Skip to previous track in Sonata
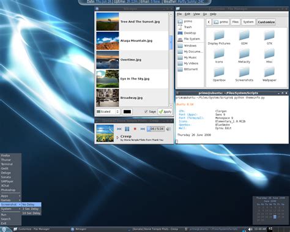 point(119,129)
